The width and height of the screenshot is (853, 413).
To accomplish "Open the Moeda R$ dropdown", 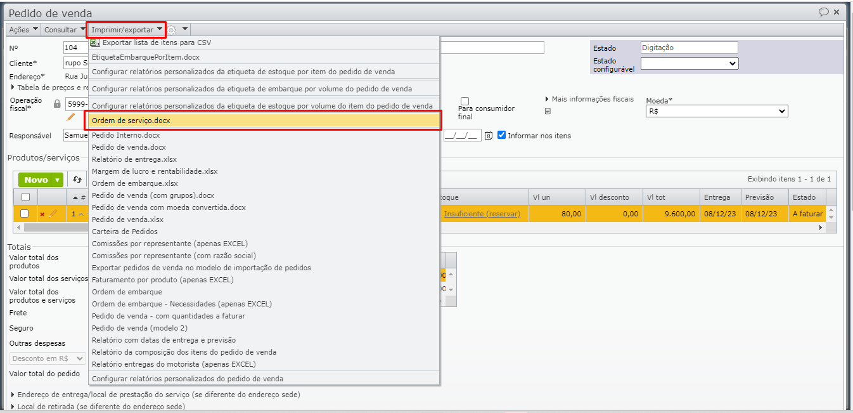I will (x=717, y=111).
